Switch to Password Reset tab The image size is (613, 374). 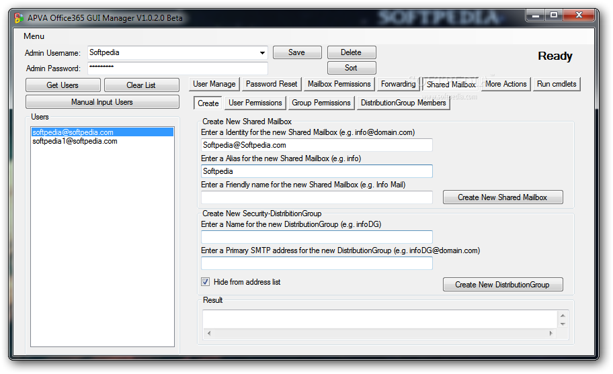272,84
